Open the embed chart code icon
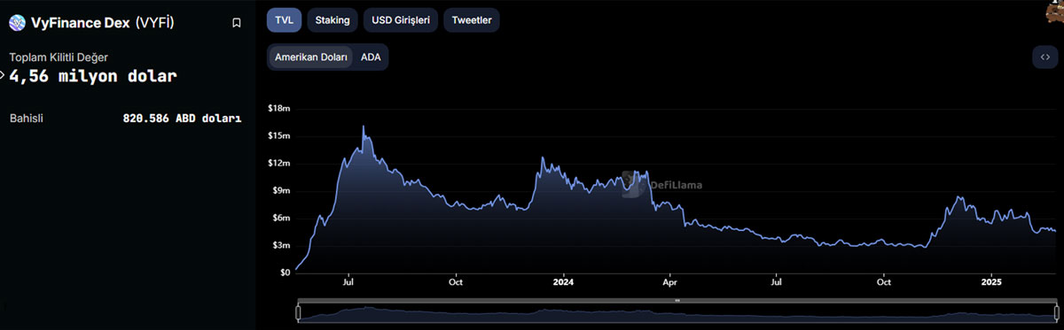The height and width of the screenshot is (330, 1064). [1045, 57]
